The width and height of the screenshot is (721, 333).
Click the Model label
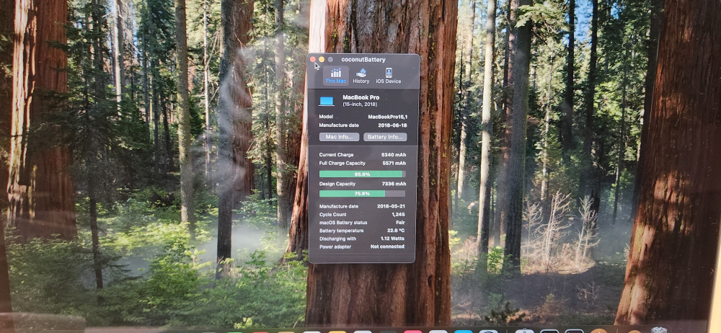[326, 117]
